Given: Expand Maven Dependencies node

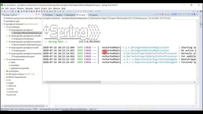Looking at the screenshot, I should 4,77.
